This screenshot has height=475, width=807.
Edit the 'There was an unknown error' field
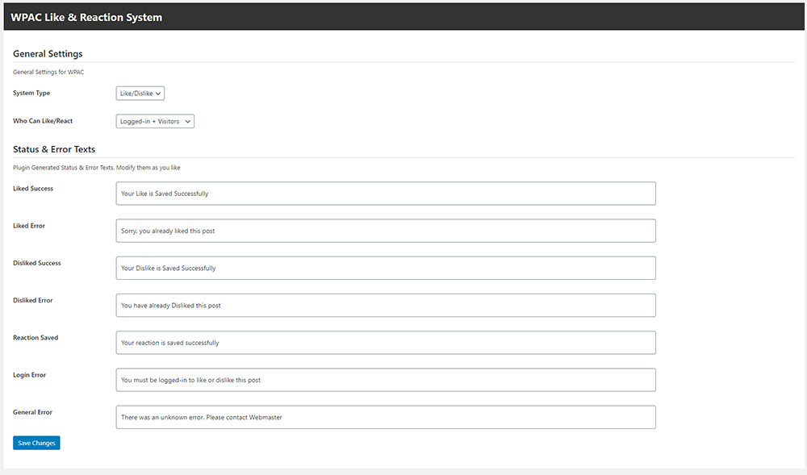pos(386,417)
